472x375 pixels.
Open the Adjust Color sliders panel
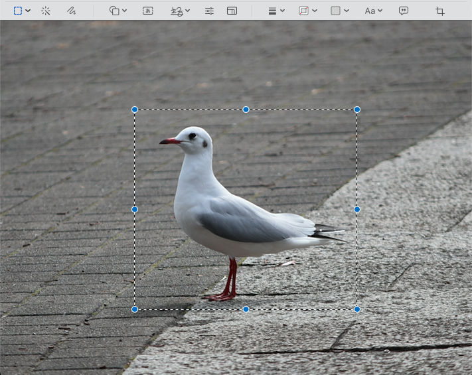[x=209, y=11]
